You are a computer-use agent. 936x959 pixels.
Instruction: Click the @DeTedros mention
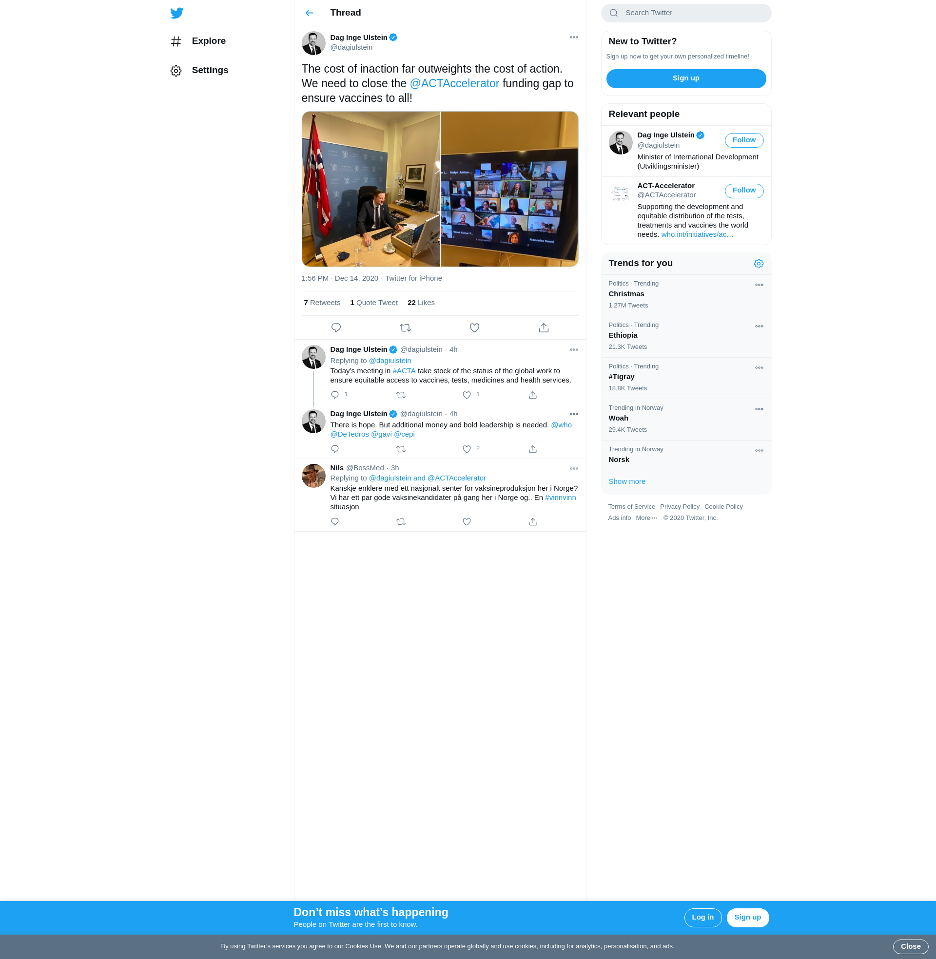coord(350,434)
